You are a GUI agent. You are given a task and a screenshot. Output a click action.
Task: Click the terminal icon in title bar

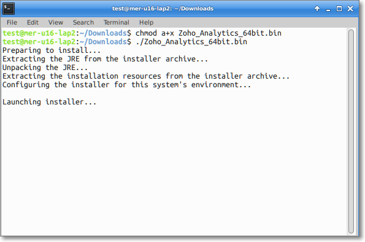9,9
